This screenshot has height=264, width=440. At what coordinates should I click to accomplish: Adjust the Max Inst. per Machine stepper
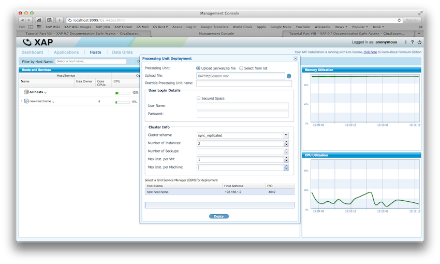point(286,168)
